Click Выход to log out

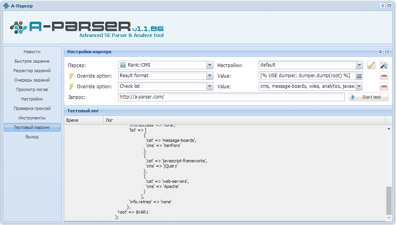(x=32, y=137)
